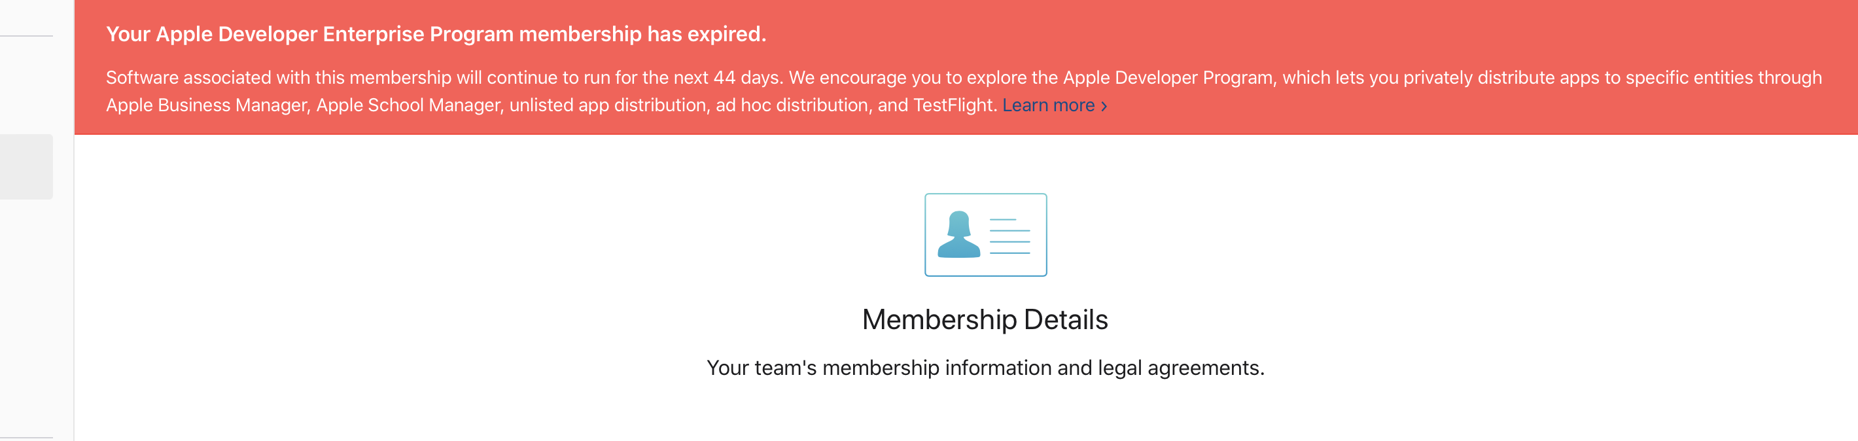Open the Learn more link
This screenshot has height=441, width=1858.
[x=1048, y=105]
